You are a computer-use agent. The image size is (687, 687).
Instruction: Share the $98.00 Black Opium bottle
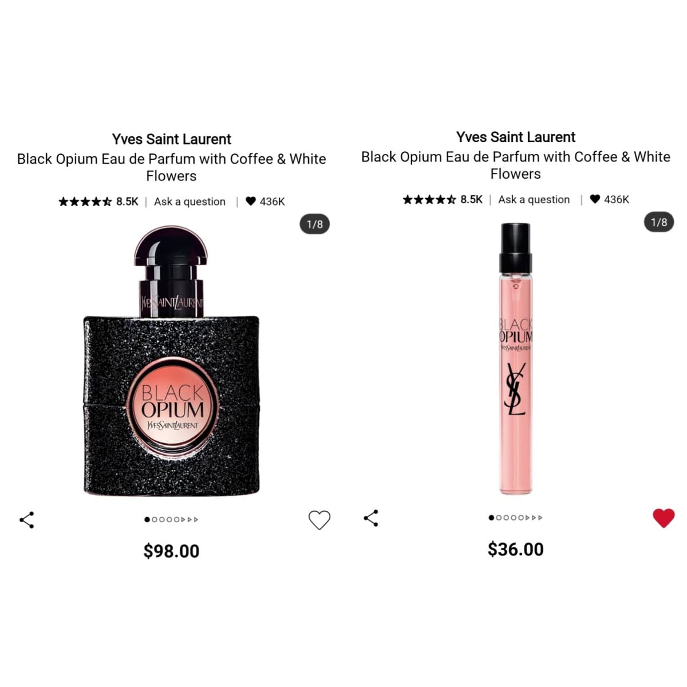pyautogui.click(x=26, y=520)
